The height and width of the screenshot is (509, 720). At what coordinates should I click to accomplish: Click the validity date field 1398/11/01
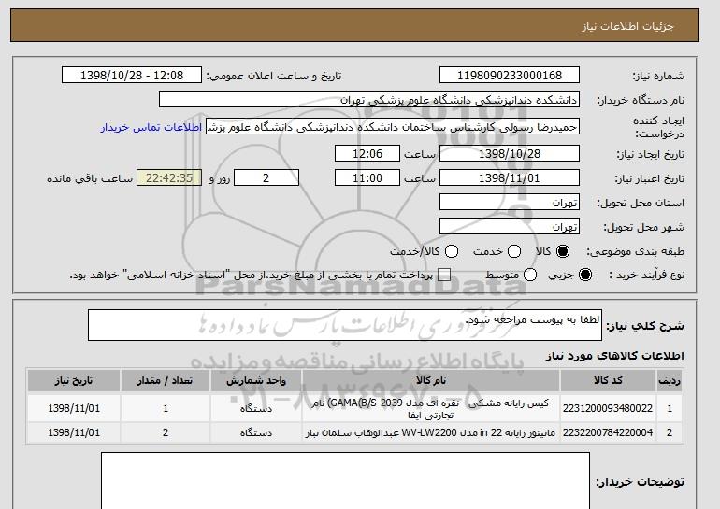[x=510, y=178]
